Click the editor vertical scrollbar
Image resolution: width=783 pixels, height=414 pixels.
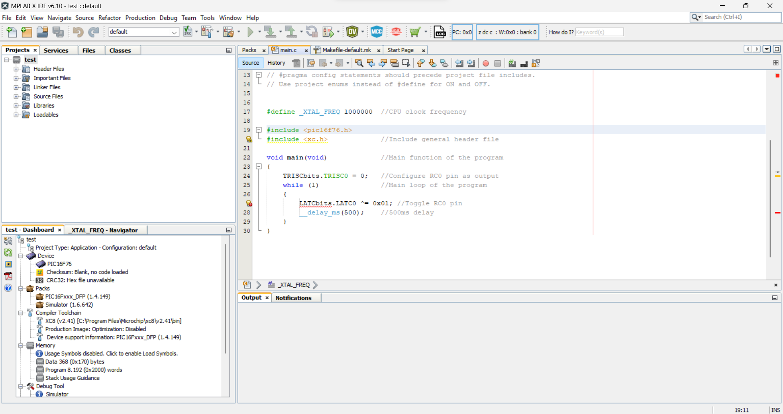[x=770, y=198]
